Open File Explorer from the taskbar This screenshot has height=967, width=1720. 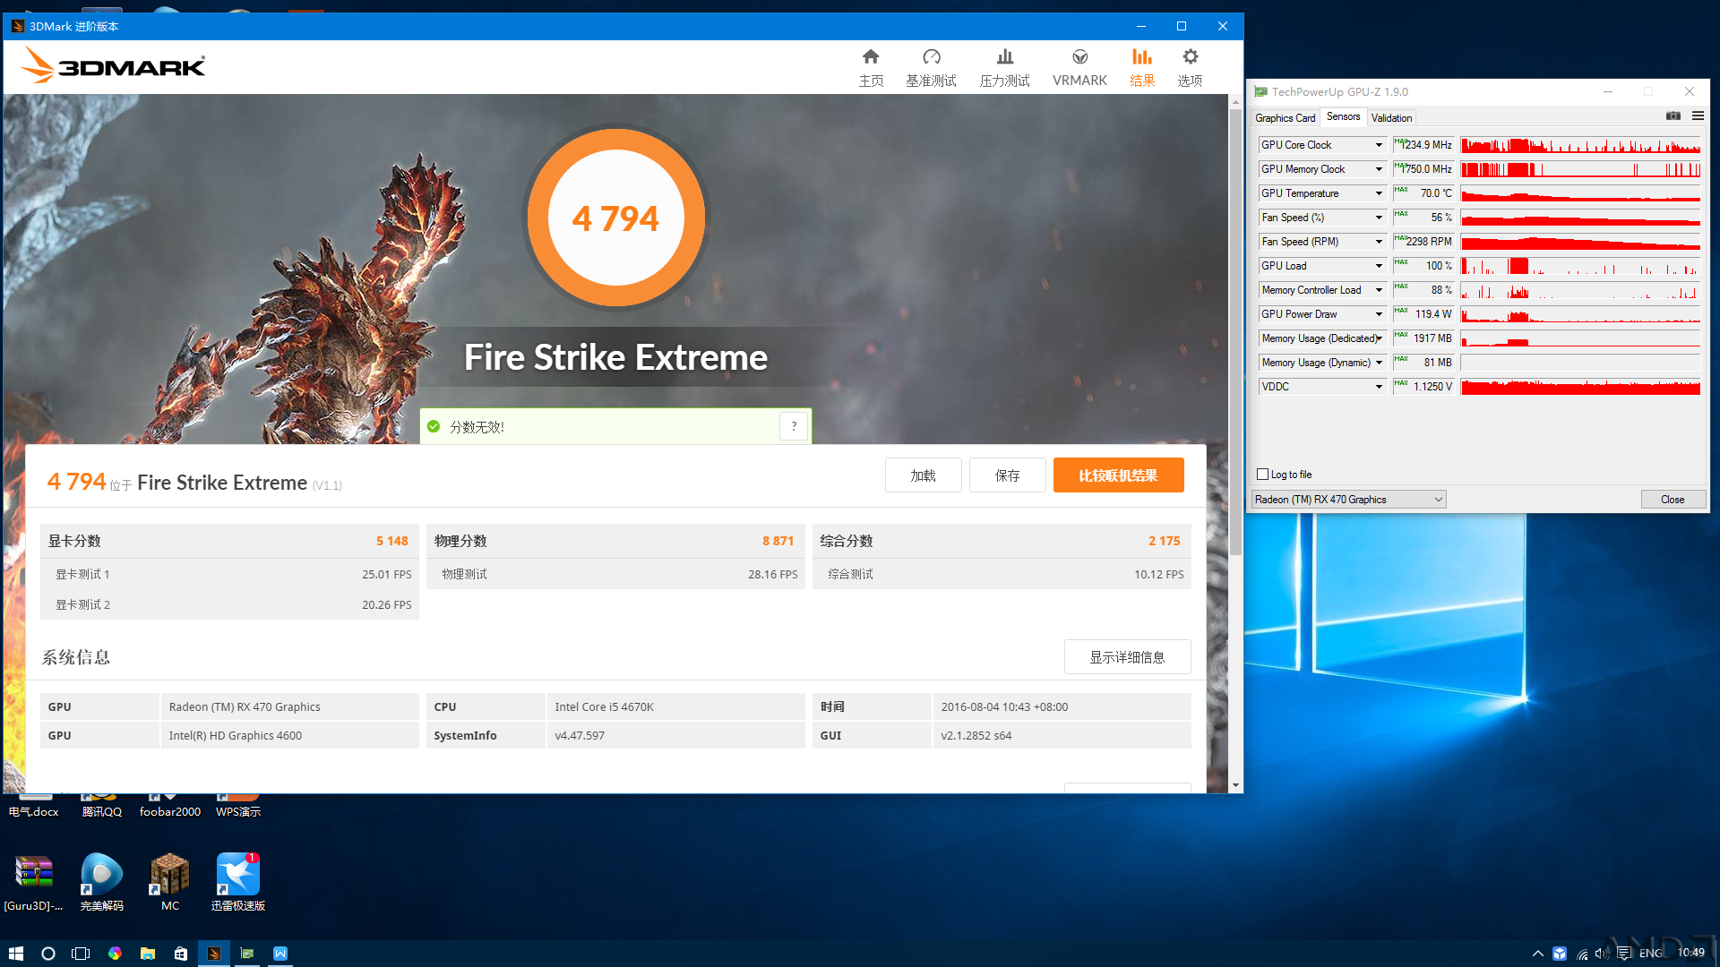click(148, 954)
